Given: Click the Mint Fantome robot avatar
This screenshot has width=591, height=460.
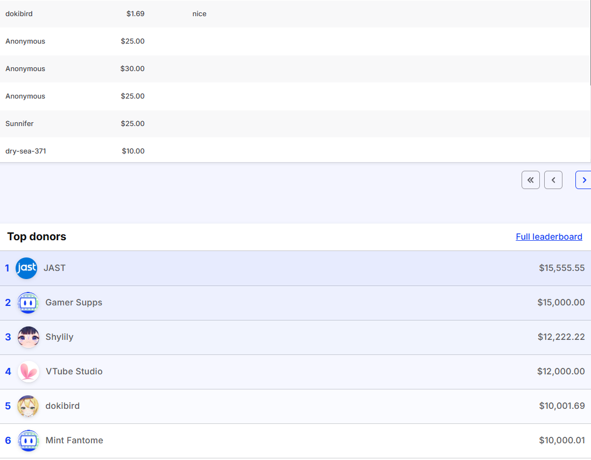Looking at the screenshot, I should click(29, 441).
